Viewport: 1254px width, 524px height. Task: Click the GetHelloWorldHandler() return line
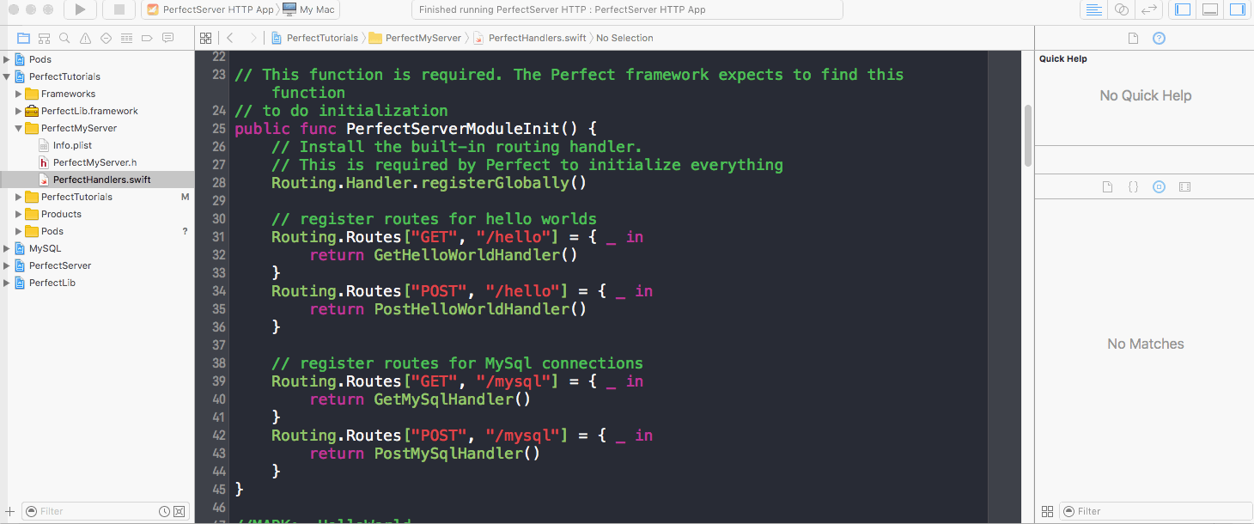click(x=443, y=255)
